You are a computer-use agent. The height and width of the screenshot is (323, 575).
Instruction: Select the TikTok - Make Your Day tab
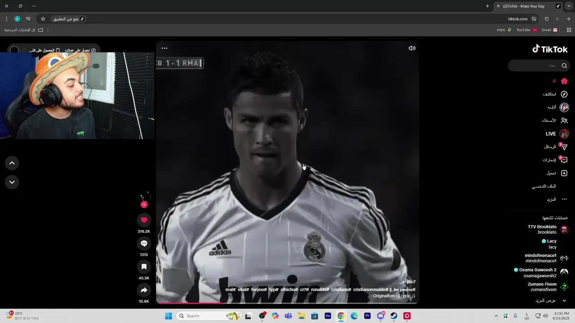click(x=528, y=6)
